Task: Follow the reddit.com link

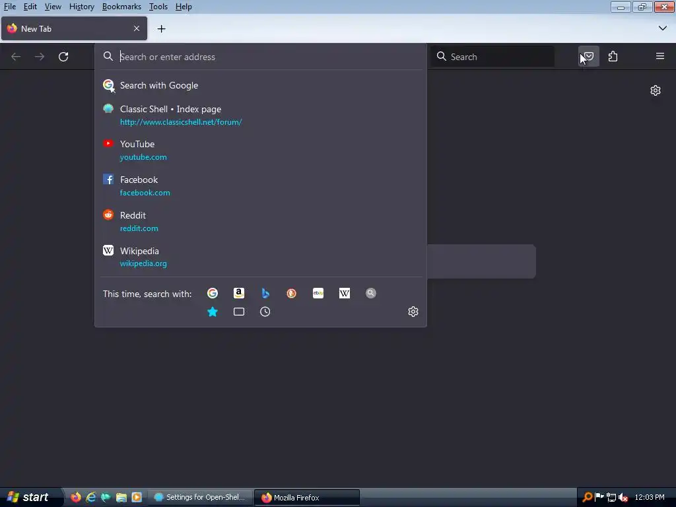Action: 139,228
